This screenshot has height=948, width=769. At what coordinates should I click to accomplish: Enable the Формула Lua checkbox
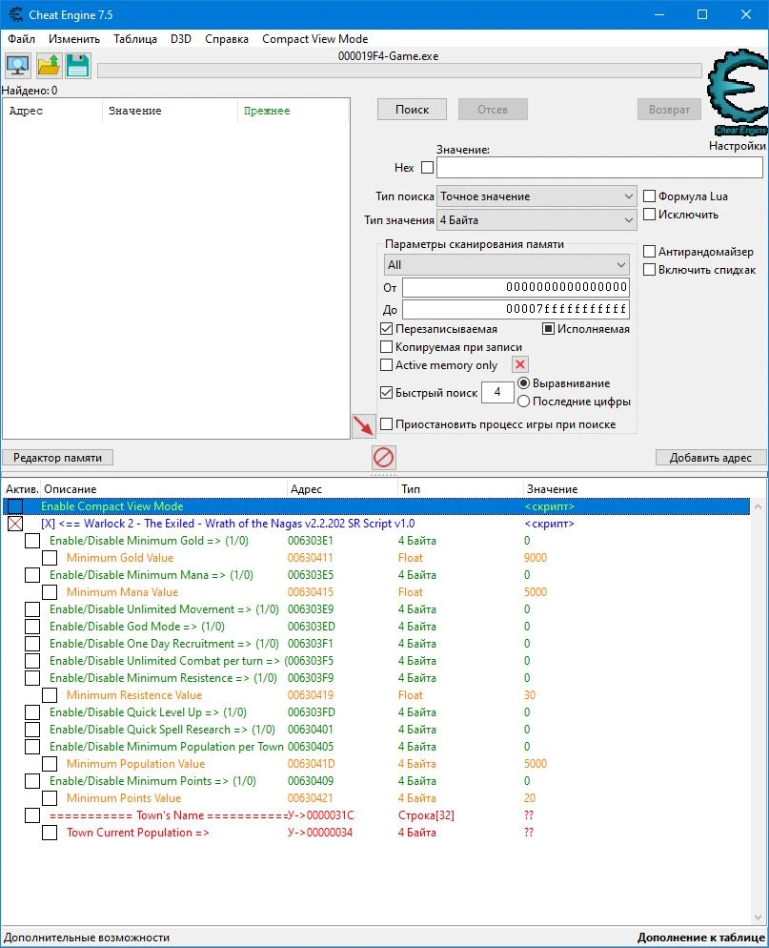pyautogui.click(x=649, y=196)
